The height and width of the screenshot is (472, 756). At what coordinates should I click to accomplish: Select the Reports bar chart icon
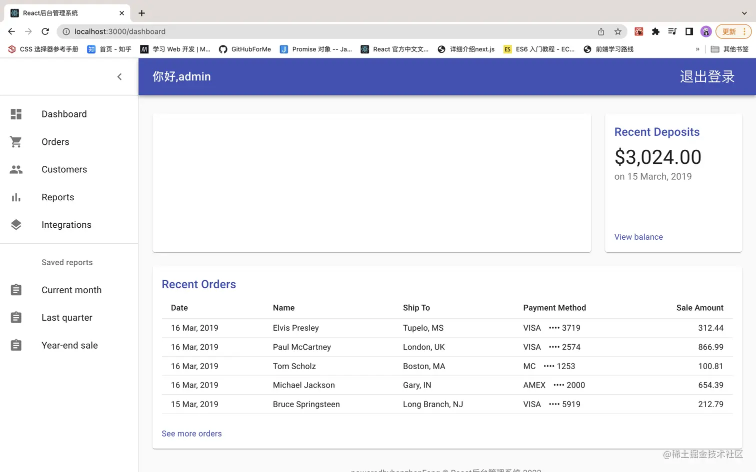click(16, 197)
